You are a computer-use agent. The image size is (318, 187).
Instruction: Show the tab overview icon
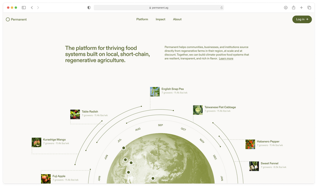(x=309, y=8)
